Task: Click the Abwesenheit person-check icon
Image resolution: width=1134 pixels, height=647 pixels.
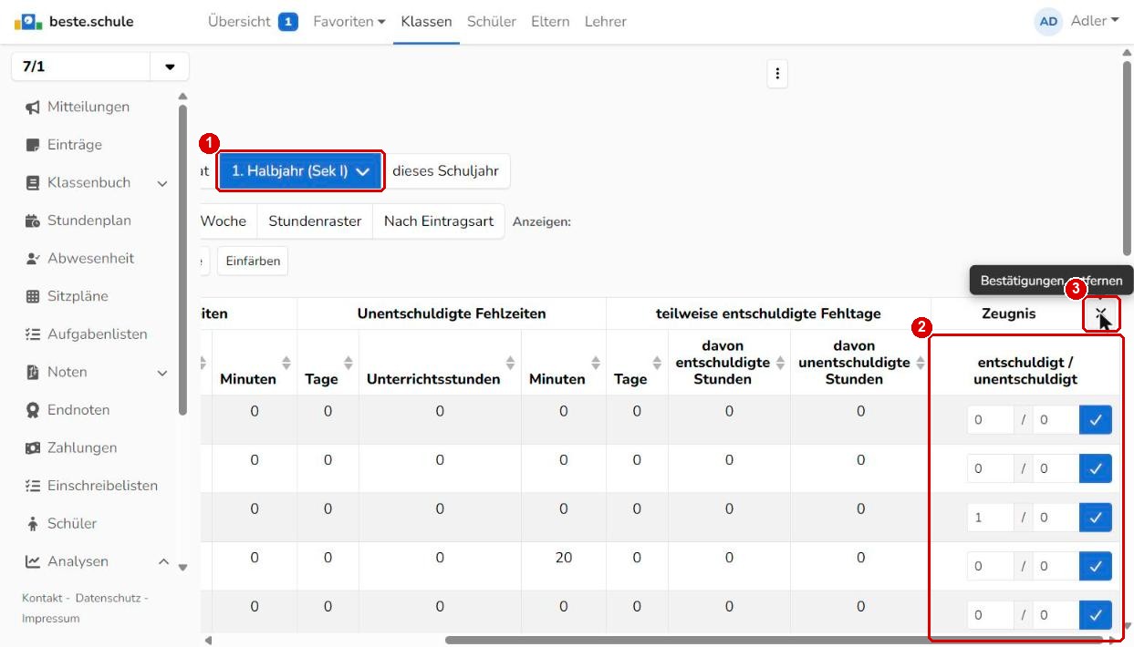Action: coord(33,259)
